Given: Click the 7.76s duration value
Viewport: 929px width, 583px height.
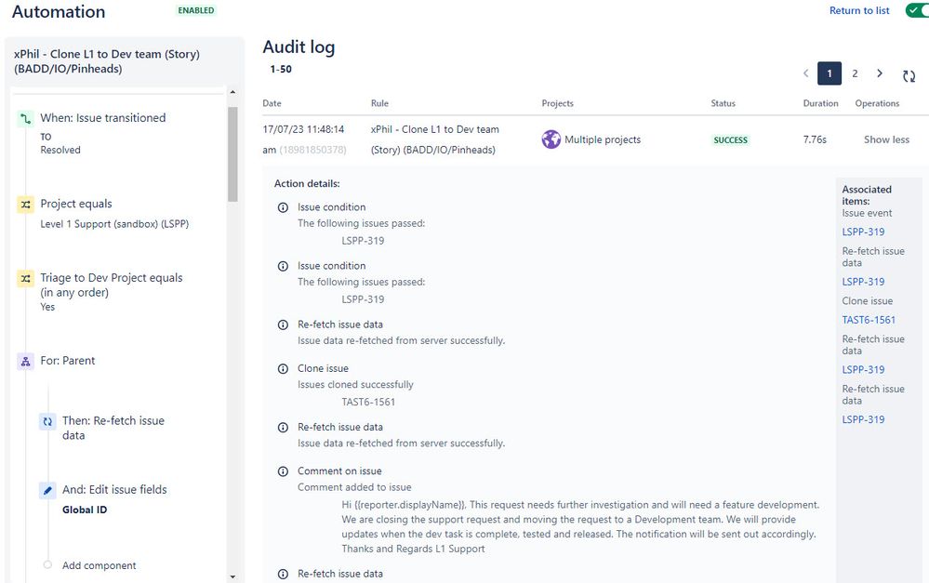Looking at the screenshot, I should [815, 139].
